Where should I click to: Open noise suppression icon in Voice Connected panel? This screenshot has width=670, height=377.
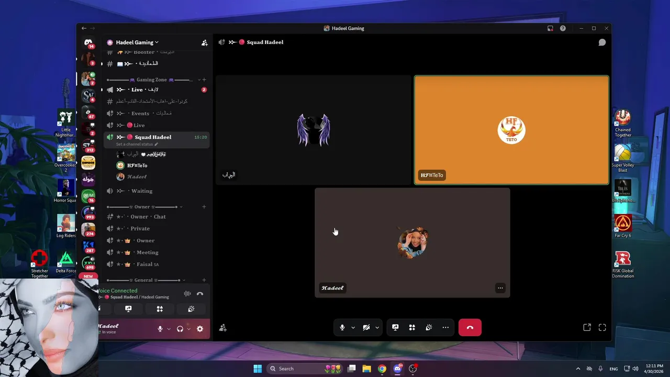187,294
